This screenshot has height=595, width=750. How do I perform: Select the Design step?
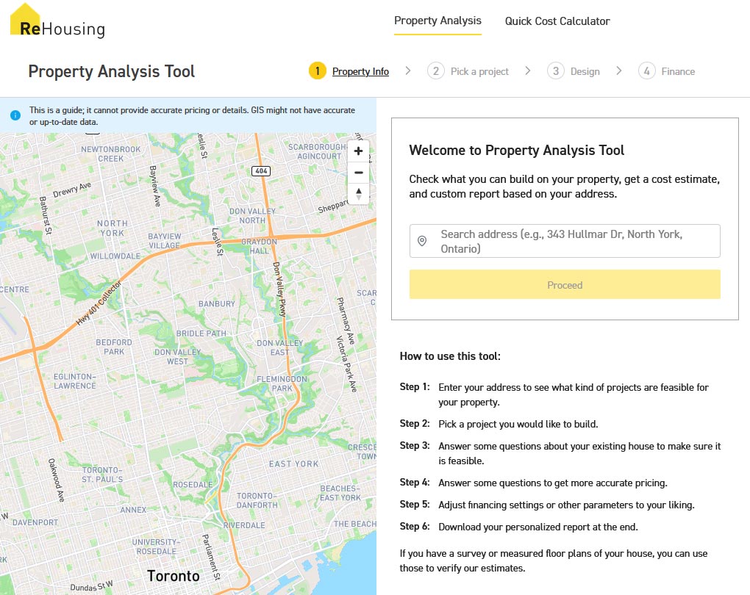click(585, 71)
